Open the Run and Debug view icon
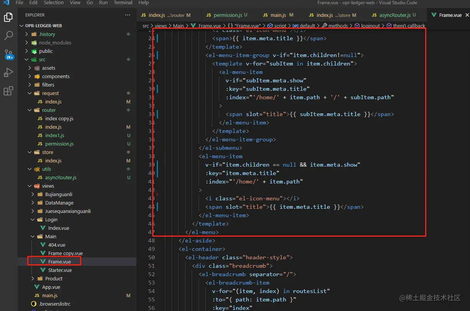This screenshot has width=470, height=311. coord(8,72)
